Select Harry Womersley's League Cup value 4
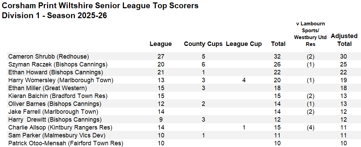This screenshot has width=361, height=147. point(244,80)
